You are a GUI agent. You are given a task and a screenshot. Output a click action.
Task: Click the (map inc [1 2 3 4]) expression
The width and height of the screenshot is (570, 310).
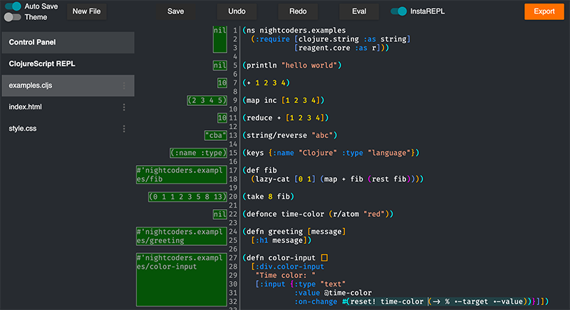pyautogui.click(x=283, y=100)
